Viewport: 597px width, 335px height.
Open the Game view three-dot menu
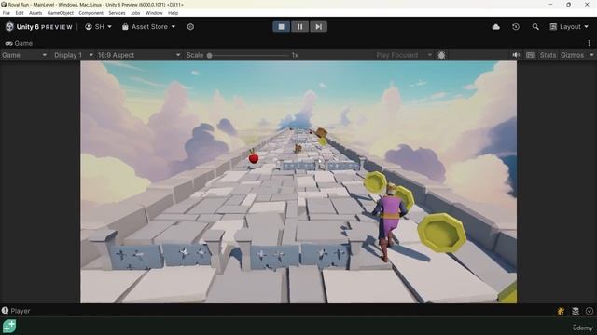click(589, 43)
